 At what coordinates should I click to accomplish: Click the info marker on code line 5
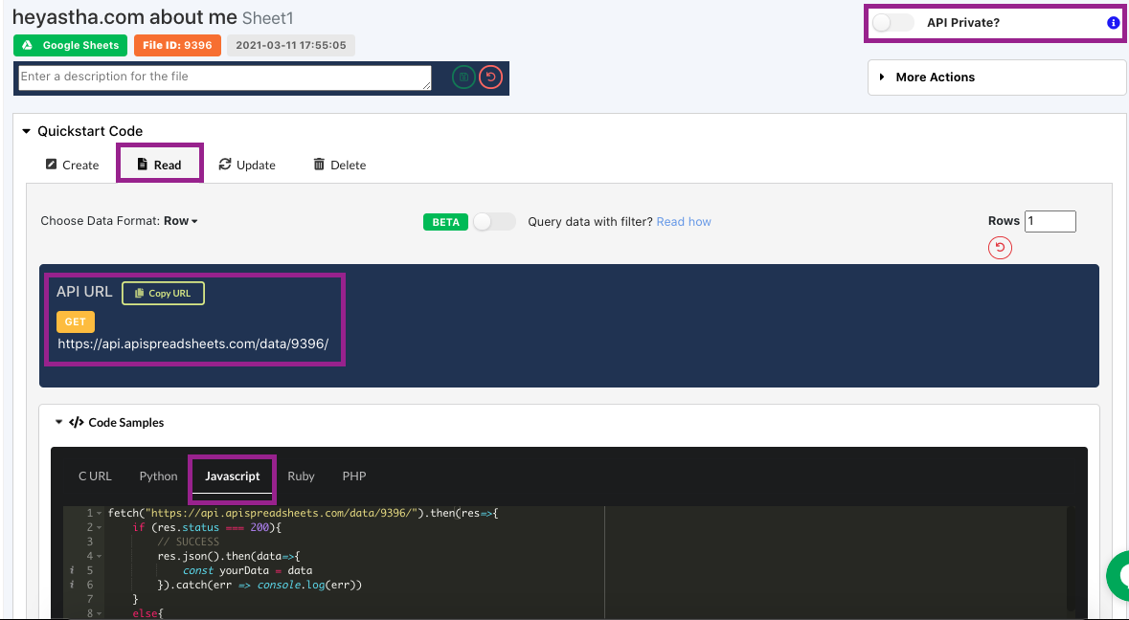(73, 570)
